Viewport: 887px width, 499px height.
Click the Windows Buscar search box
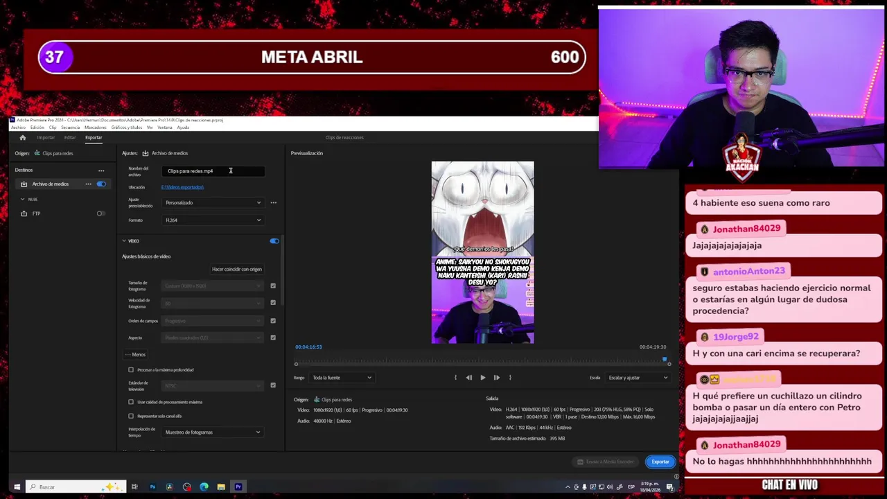[75, 487]
